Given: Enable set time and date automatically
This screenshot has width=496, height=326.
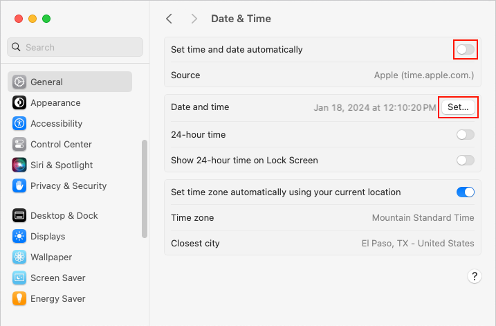Looking at the screenshot, I should 465,50.
